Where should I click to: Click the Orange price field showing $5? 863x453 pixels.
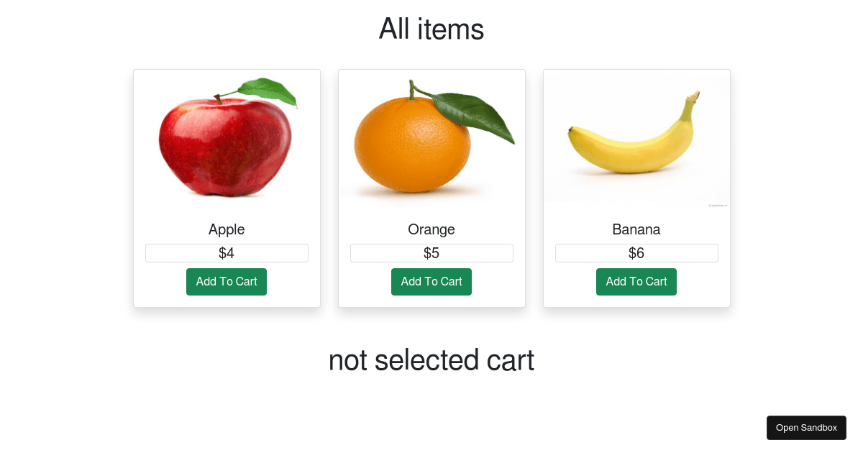click(x=431, y=252)
